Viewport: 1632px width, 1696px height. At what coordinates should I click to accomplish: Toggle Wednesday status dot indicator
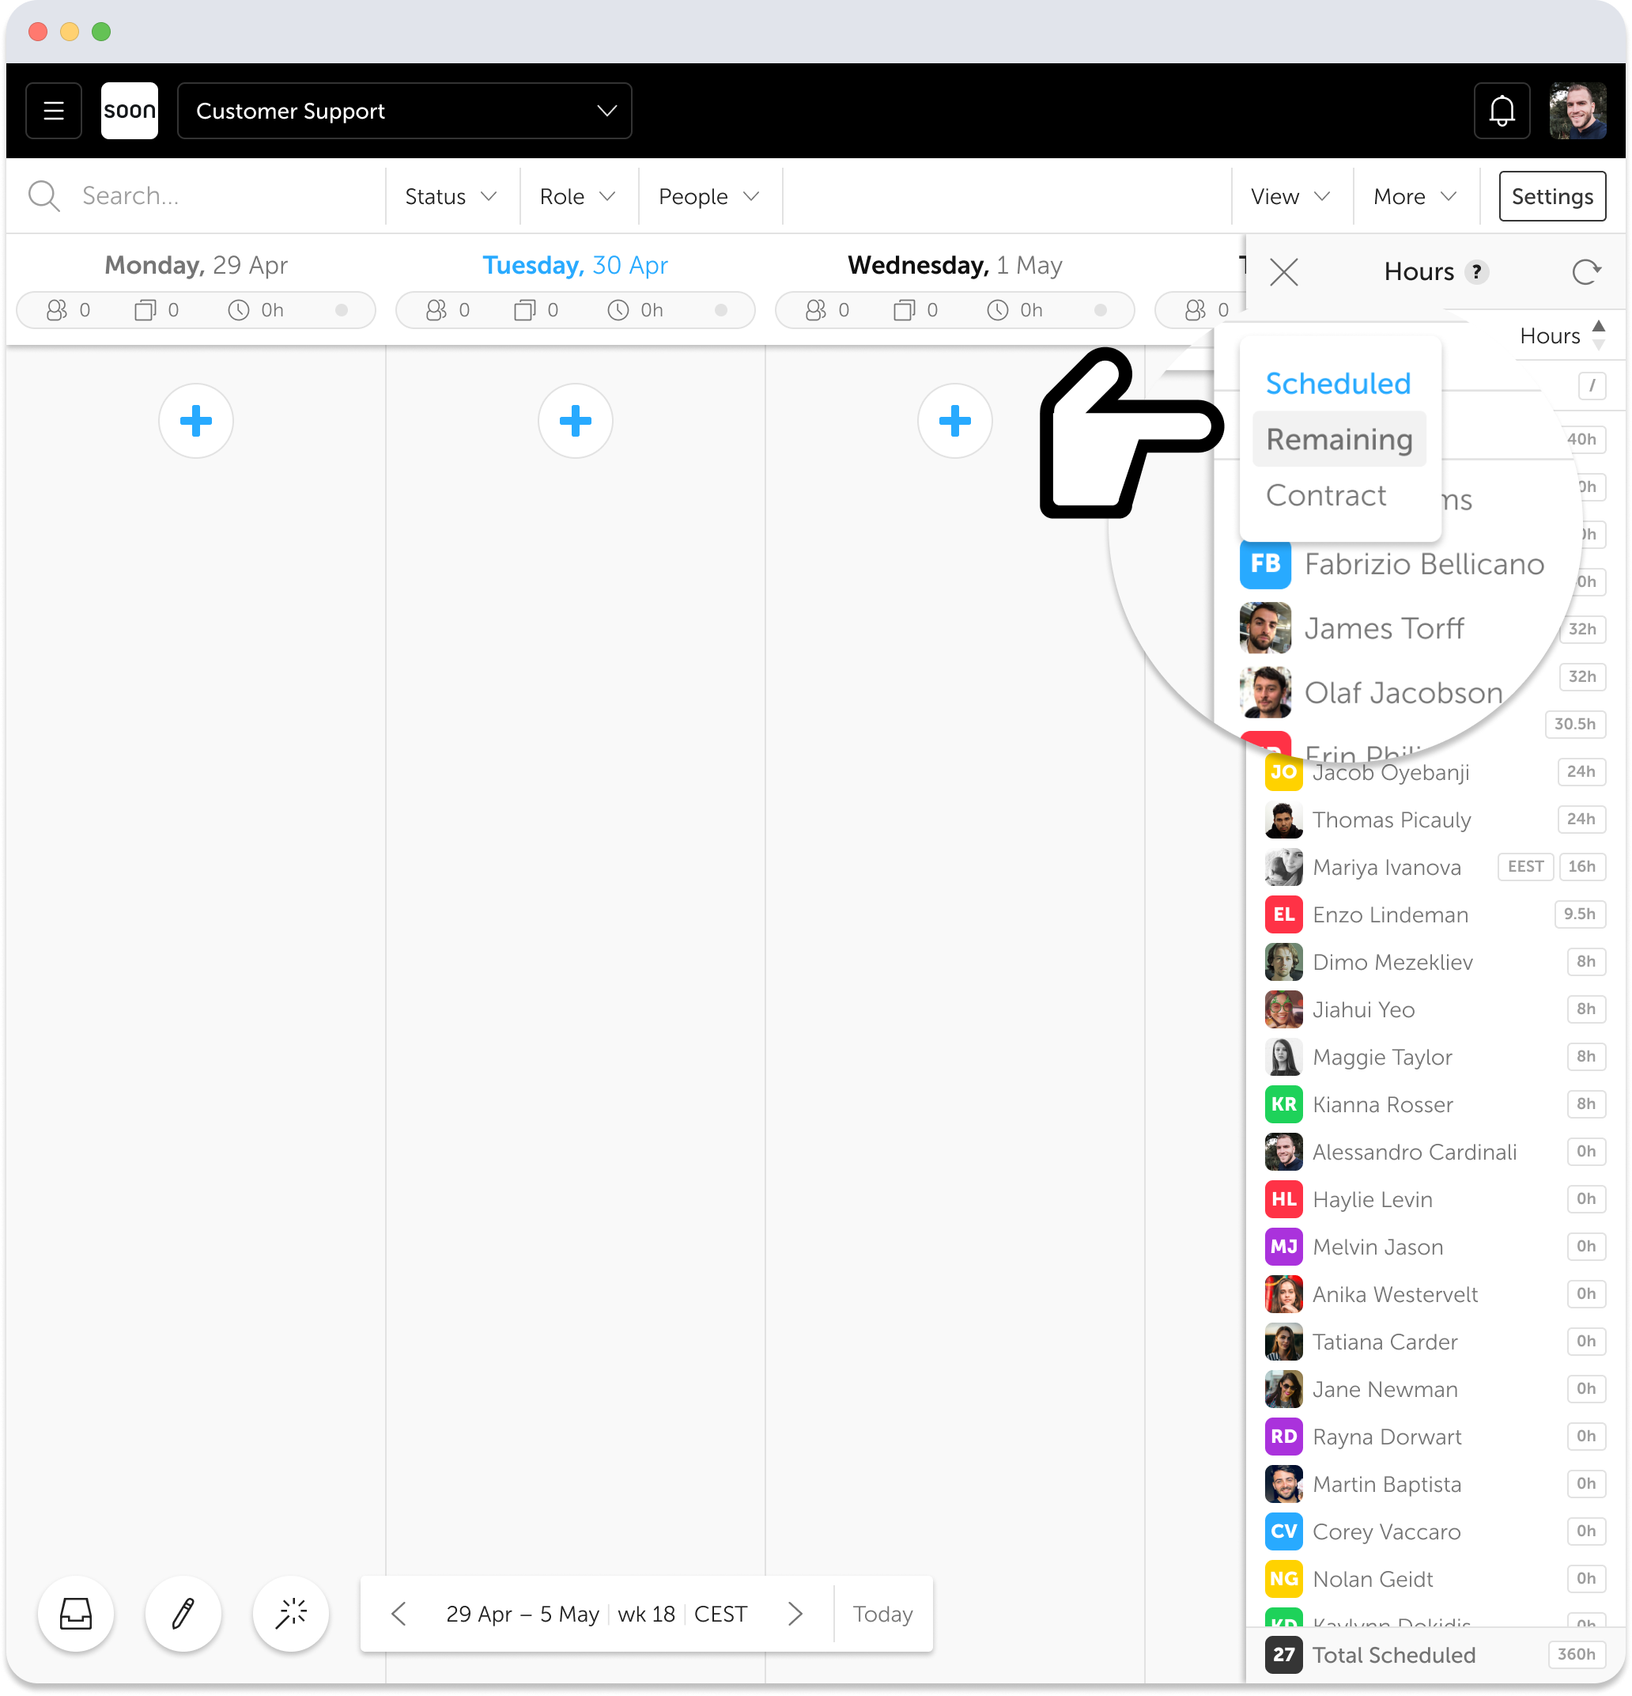coord(1100,311)
